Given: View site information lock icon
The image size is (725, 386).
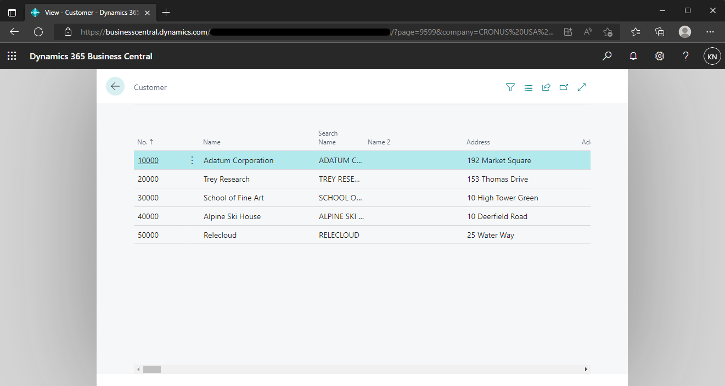Looking at the screenshot, I should 68,32.
